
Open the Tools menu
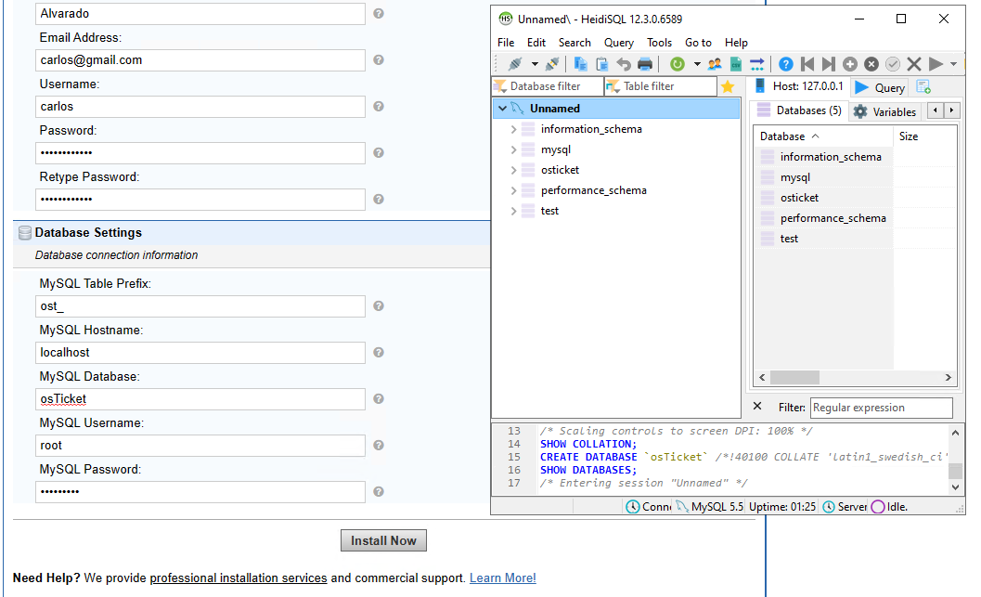coord(659,43)
